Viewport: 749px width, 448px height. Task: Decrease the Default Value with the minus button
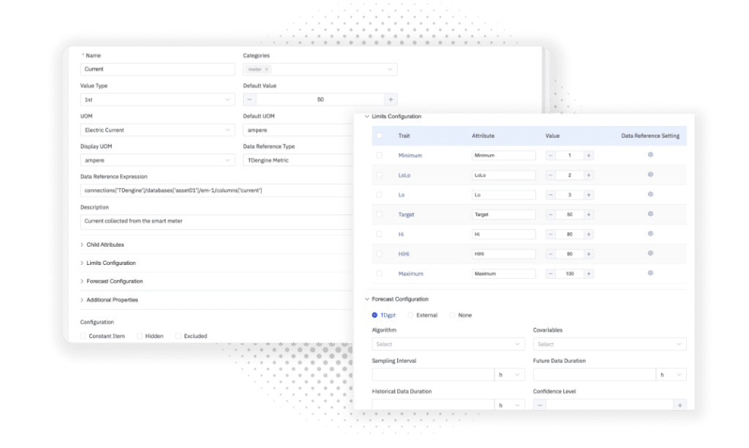tap(249, 100)
